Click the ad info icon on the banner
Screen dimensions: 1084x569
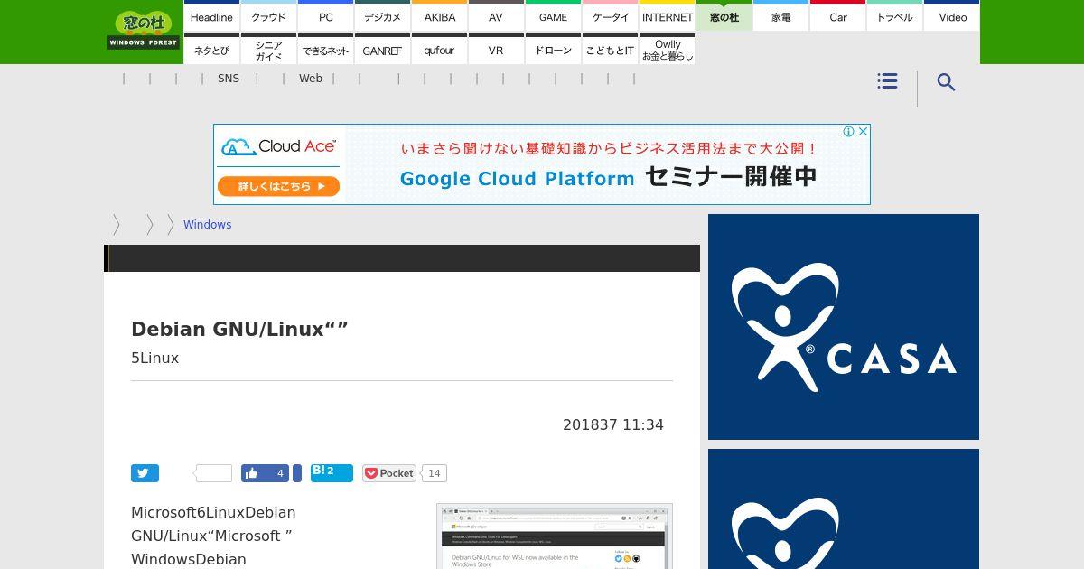(848, 132)
